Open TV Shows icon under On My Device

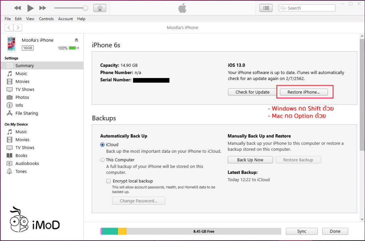tap(10, 148)
